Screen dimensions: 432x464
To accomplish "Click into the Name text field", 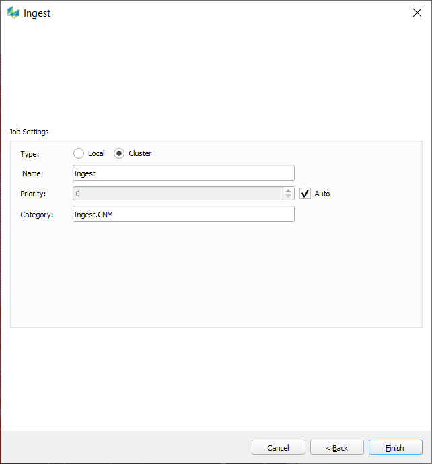I will point(183,173).
